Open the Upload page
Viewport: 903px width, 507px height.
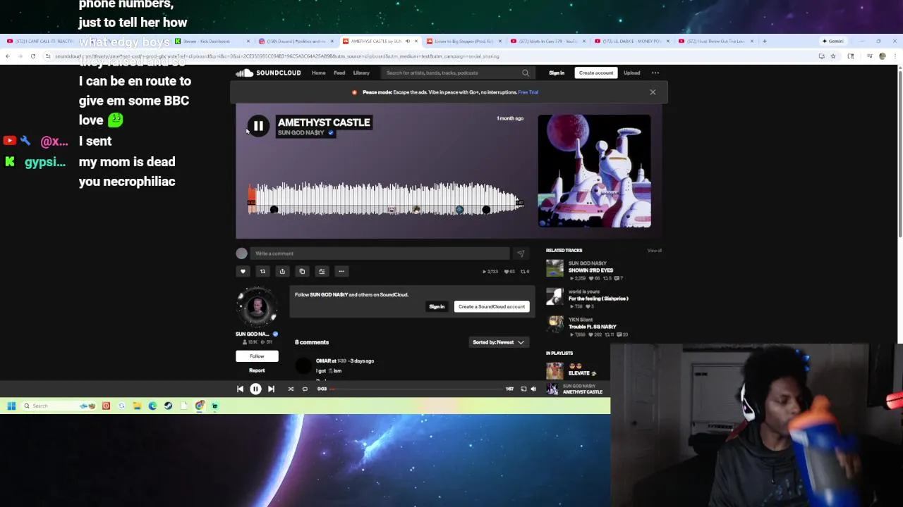631,73
